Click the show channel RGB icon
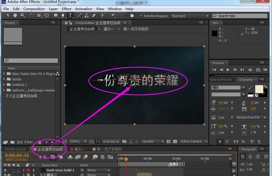This screenshot has width=272, height=176. point(137,142)
